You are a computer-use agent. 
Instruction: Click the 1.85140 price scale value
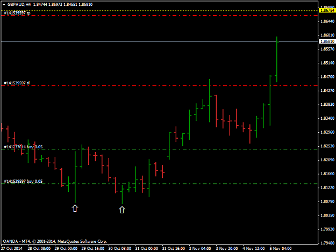pyautogui.click(x=327, y=63)
